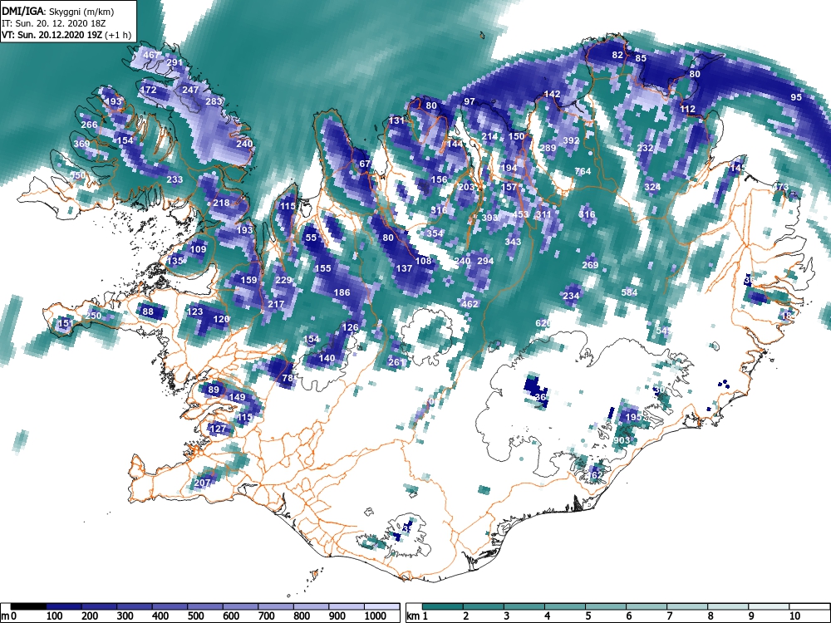
Task: Click the visibility value 903
Action: coord(622,441)
